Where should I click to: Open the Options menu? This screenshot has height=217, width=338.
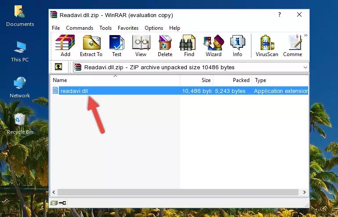[x=154, y=28]
